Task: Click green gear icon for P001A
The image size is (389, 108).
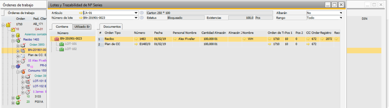Action: click(x=18, y=102)
